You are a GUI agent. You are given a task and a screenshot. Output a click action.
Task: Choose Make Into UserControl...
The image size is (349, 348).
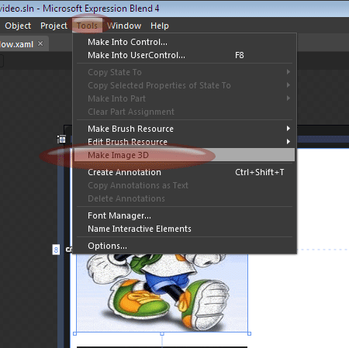point(185,55)
